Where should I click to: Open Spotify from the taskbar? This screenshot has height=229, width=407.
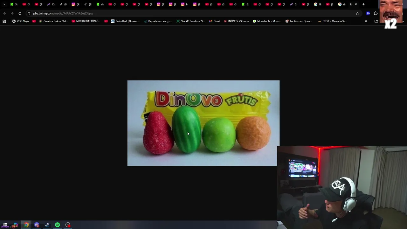pos(58,225)
